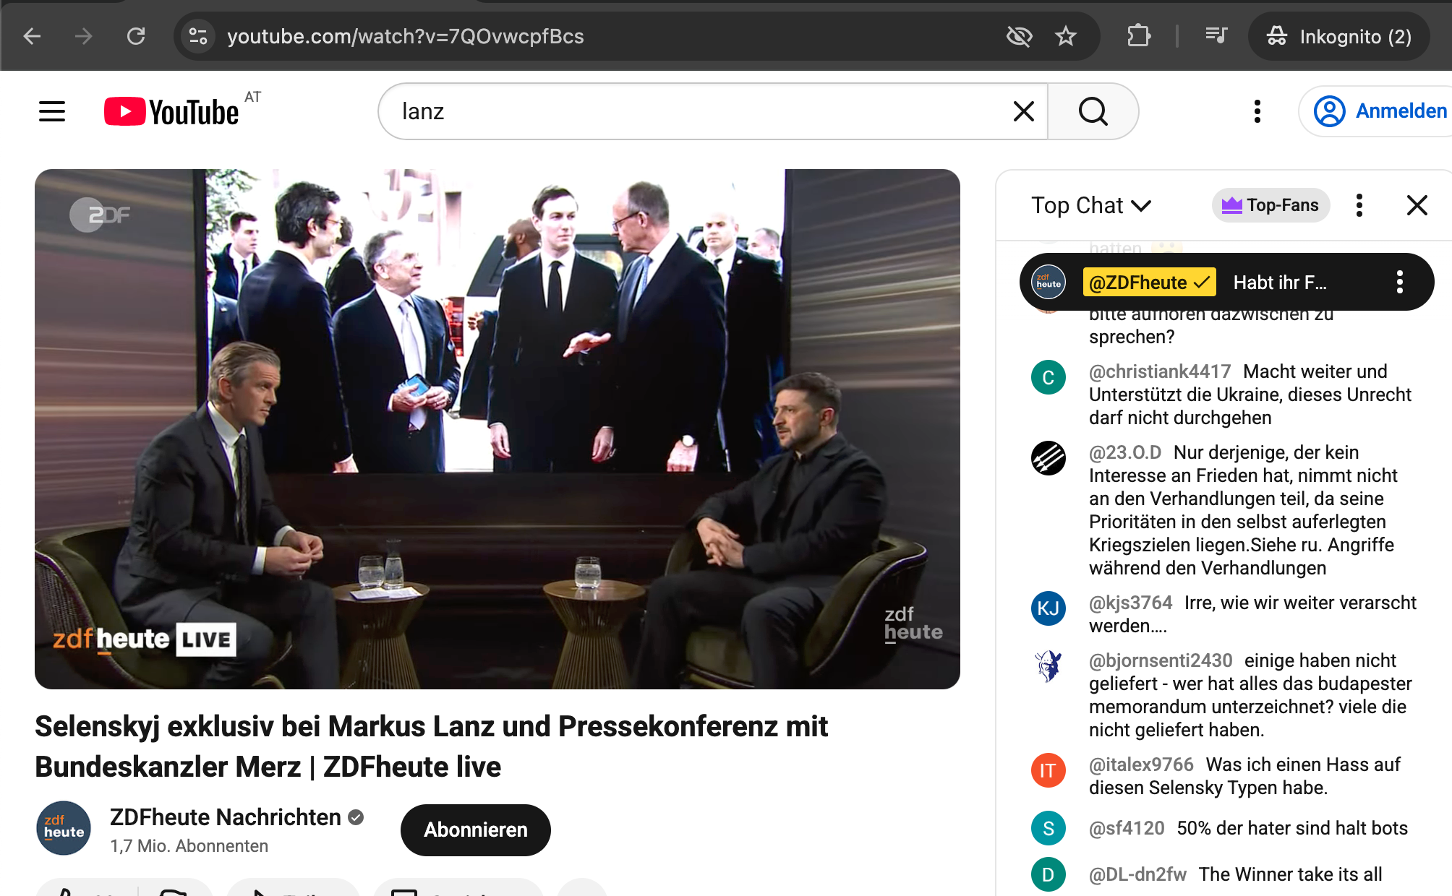Toggle the Top-Fans chip in chat
This screenshot has height=896, width=1452.
1270,205
